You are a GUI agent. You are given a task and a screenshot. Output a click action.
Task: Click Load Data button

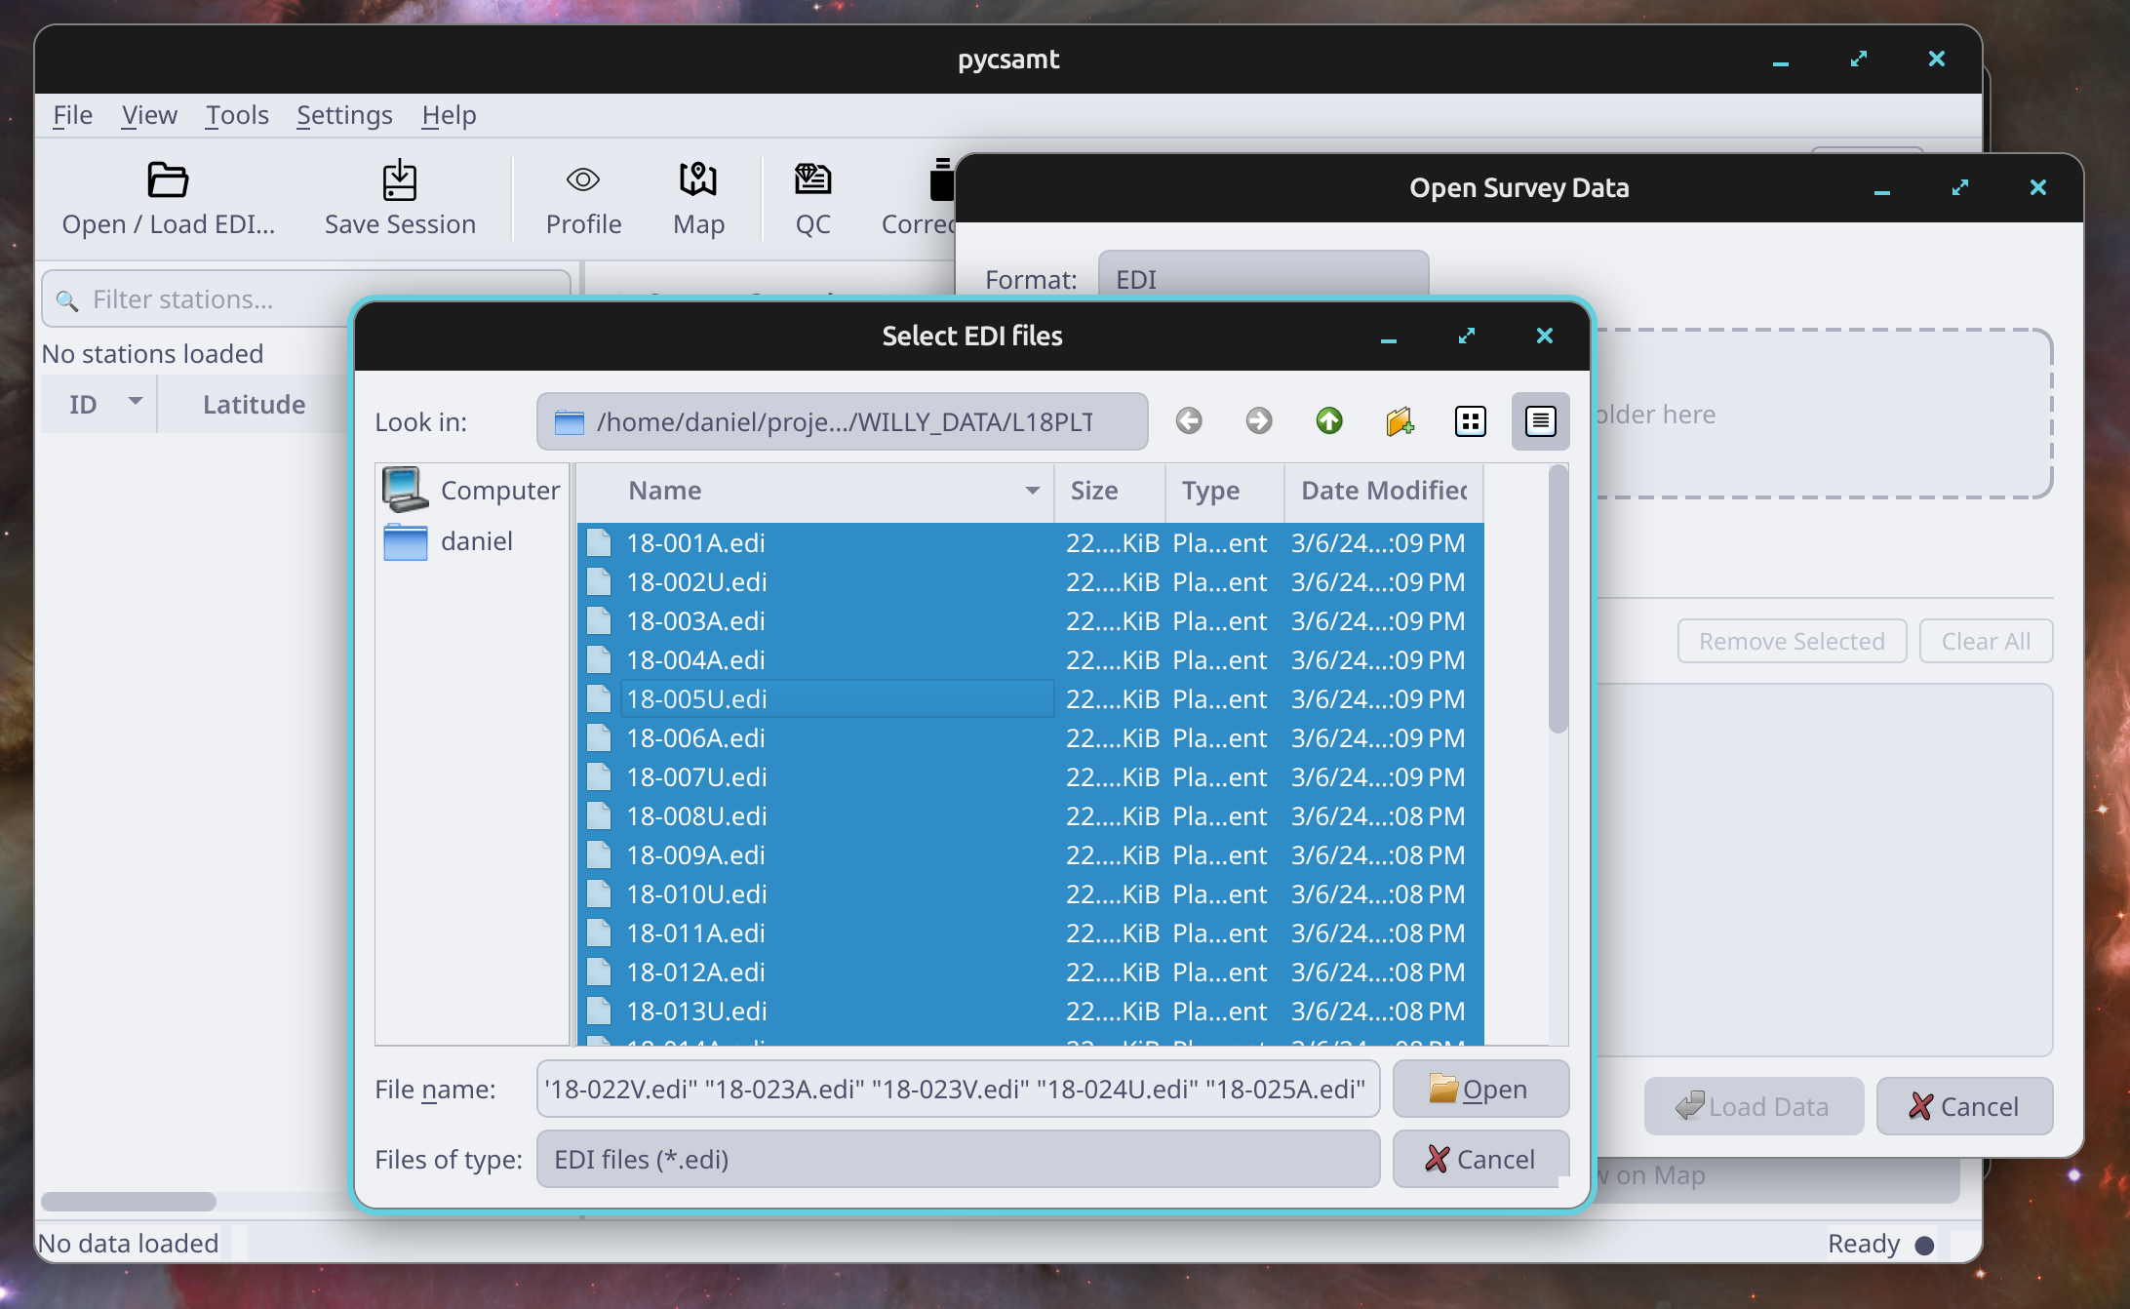click(x=1754, y=1106)
